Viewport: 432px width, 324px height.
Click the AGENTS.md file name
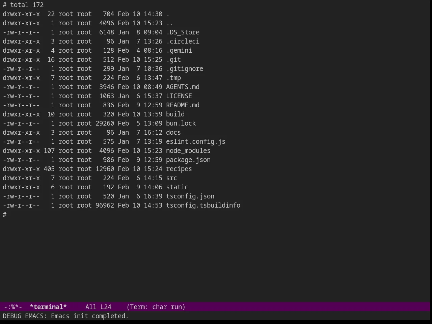[x=183, y=87]
